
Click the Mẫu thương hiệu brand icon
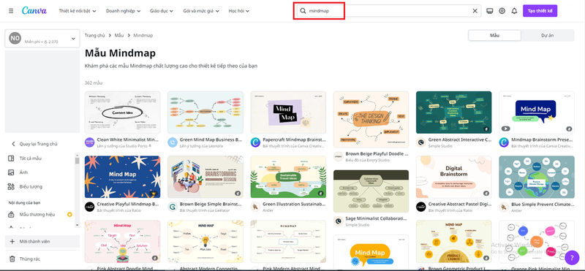point(11,215)
